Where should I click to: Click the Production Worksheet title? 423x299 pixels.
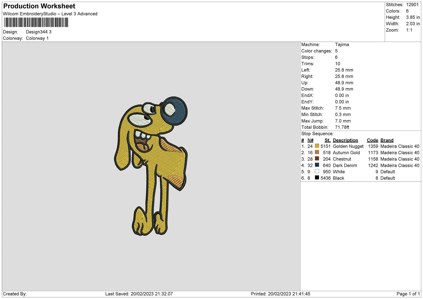click(x=39, y=6)
